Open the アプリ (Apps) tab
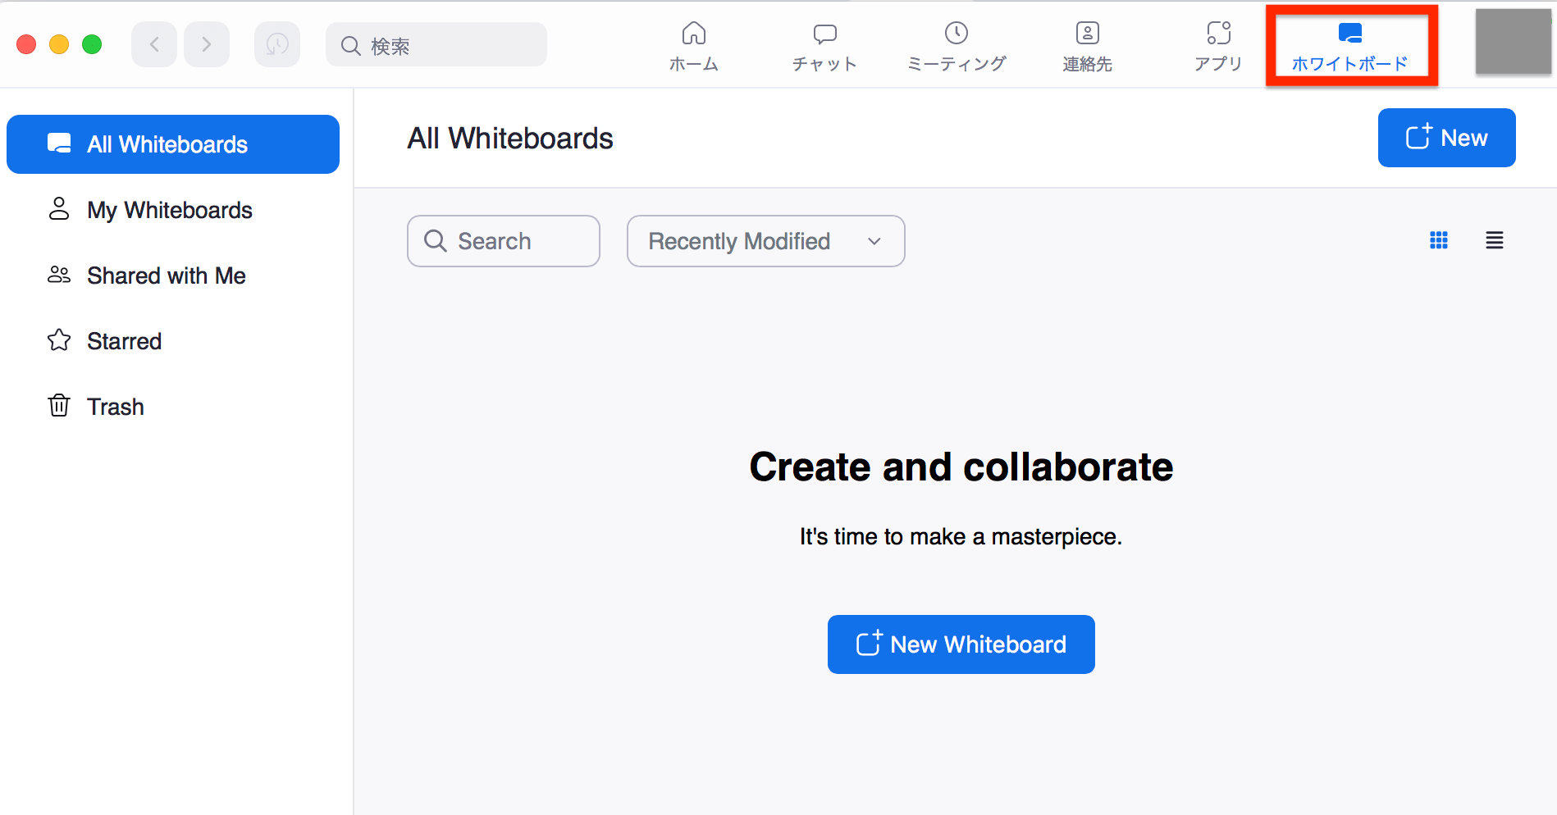The width and height of the screenshot is (1557, 815). [x=1218, y=46]
